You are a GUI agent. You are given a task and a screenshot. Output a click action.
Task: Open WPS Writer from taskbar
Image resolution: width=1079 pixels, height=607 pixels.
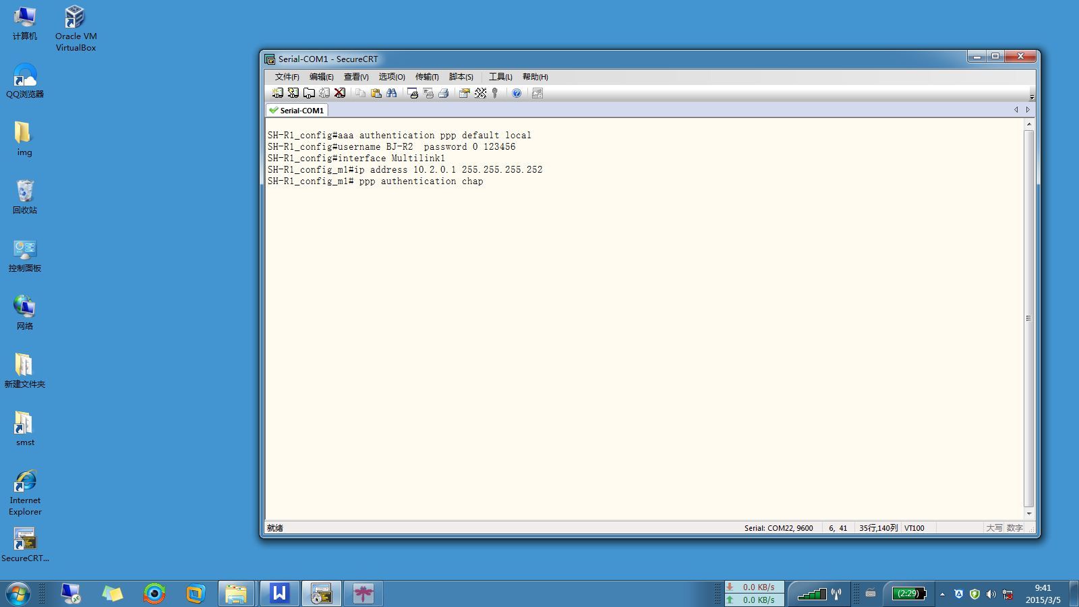click(279, 594)
